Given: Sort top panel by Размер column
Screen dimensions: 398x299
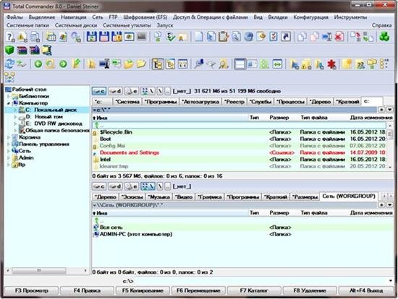Looking at the screenshot, I should (x=279, y=118).
